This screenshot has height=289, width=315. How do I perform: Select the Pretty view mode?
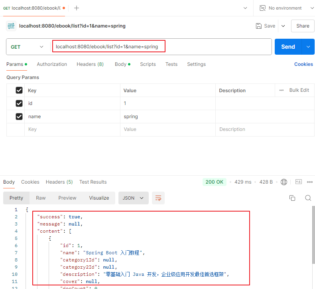point(16,198)
